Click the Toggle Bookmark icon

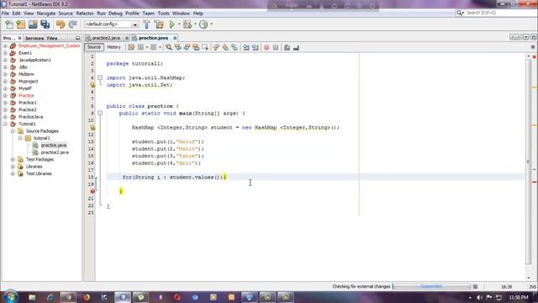point(235,47)
